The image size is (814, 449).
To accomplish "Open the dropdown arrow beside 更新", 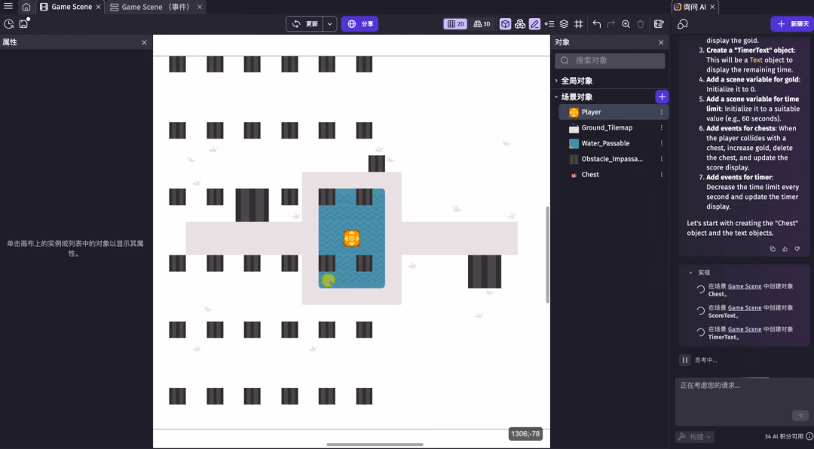I will pyautogui.click(x=329, y=24).
